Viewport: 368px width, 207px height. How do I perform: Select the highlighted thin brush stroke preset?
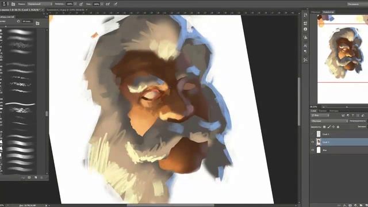click(20, 103)
